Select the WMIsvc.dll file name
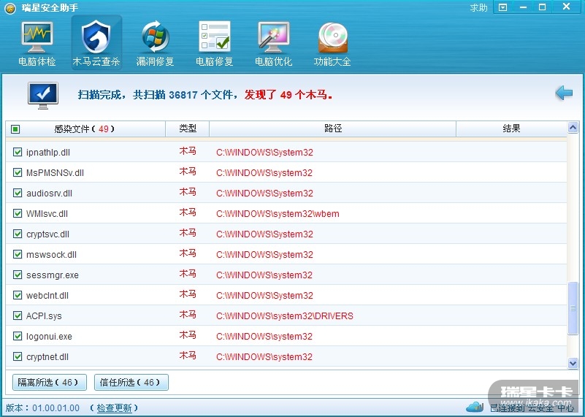 [x=47, y=214]
